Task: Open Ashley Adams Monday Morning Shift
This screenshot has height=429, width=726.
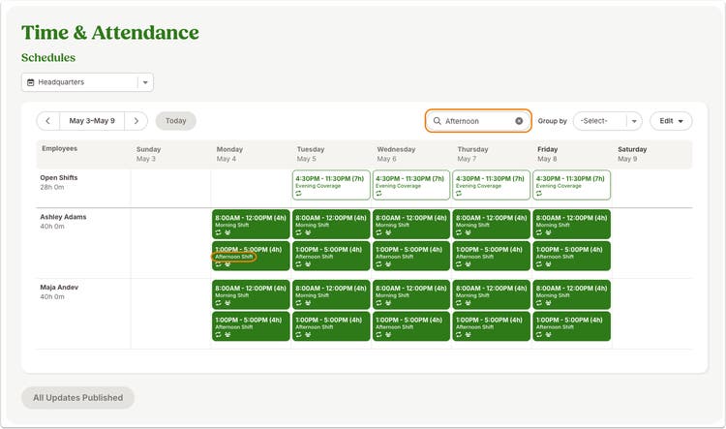Action: tap(251, 225)
